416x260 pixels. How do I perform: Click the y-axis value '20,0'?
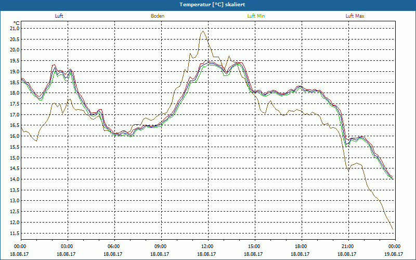[15, 50]
